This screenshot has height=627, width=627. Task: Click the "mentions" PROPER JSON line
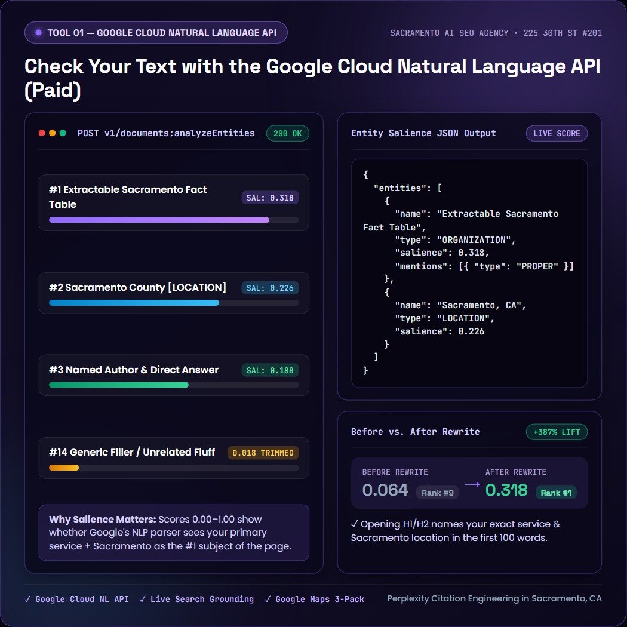click(484, 266)
